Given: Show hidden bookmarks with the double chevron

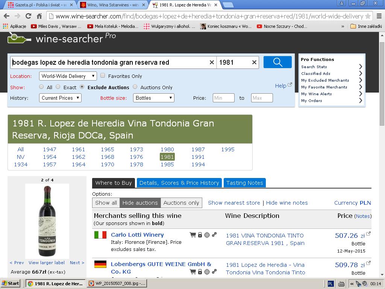Looking at the screenshot, I should coord(343,26).
